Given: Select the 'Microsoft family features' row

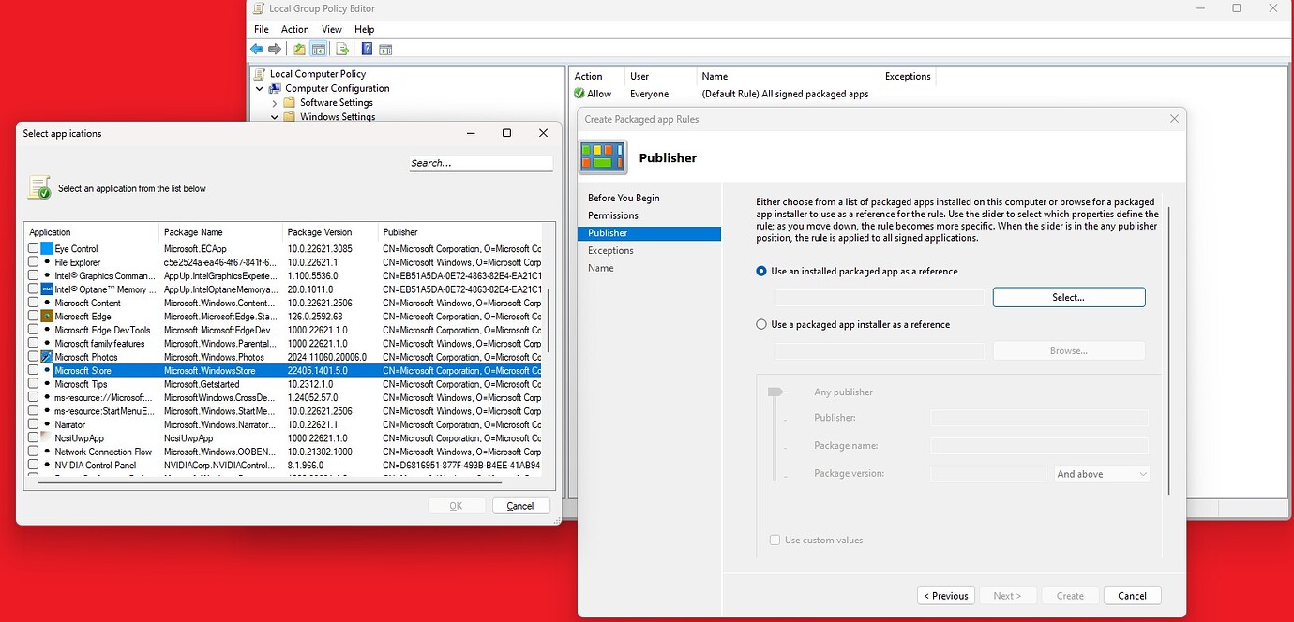Looking at the screenshot, I should click(282, 344).
